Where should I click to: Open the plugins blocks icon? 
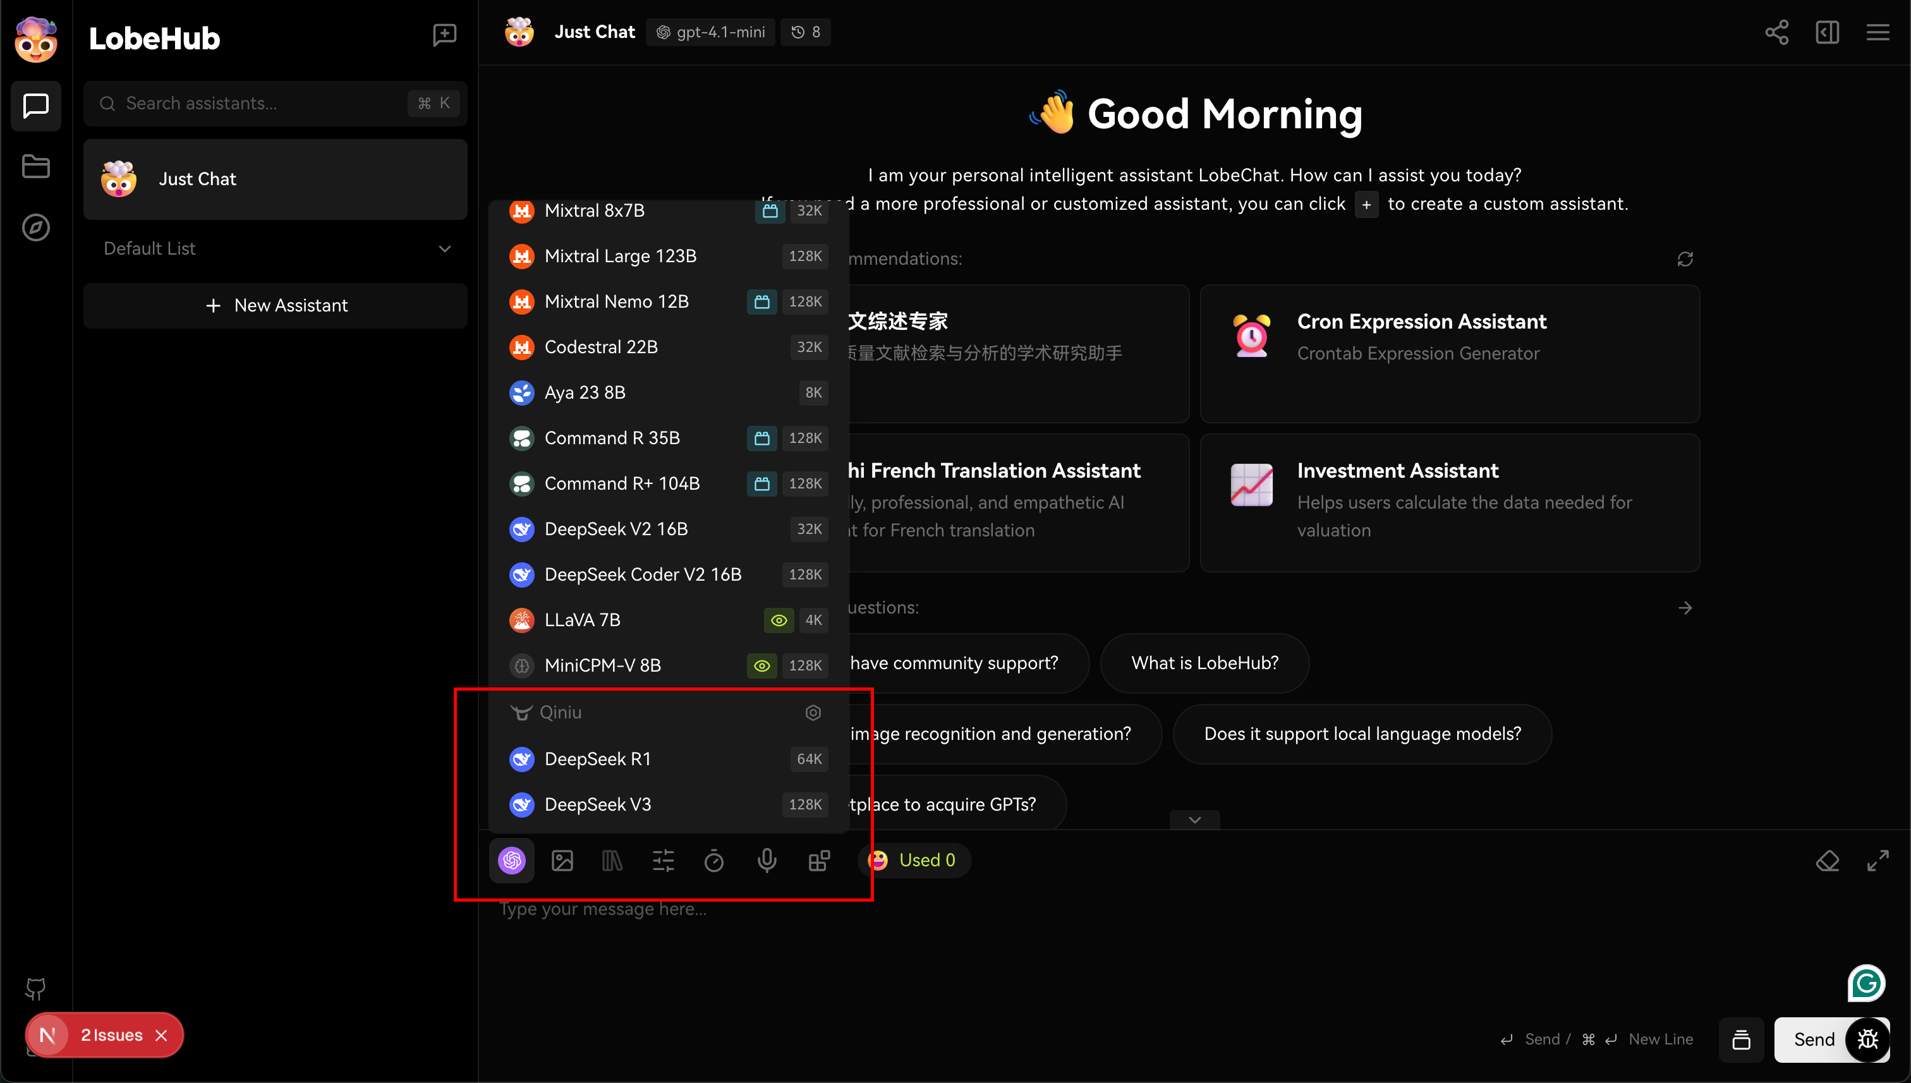(819, 861)
